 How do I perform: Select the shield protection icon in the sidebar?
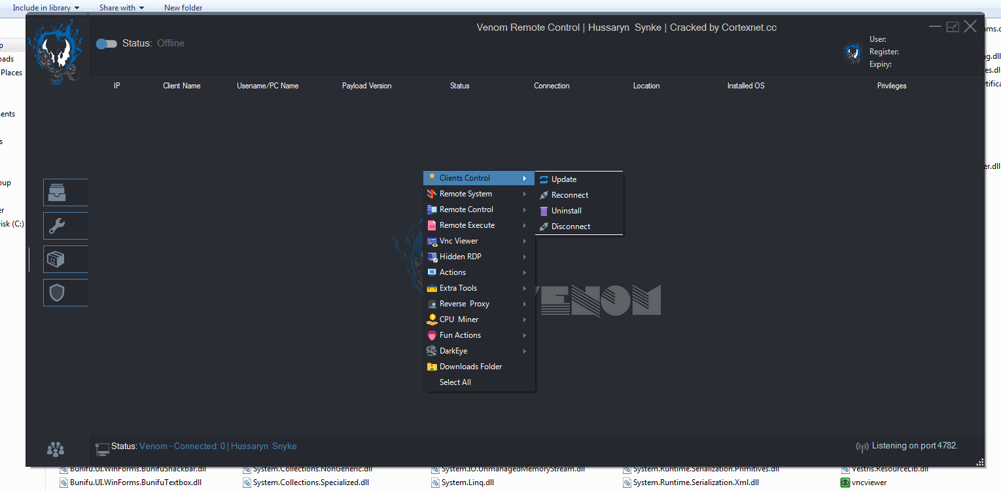(65, 292)
